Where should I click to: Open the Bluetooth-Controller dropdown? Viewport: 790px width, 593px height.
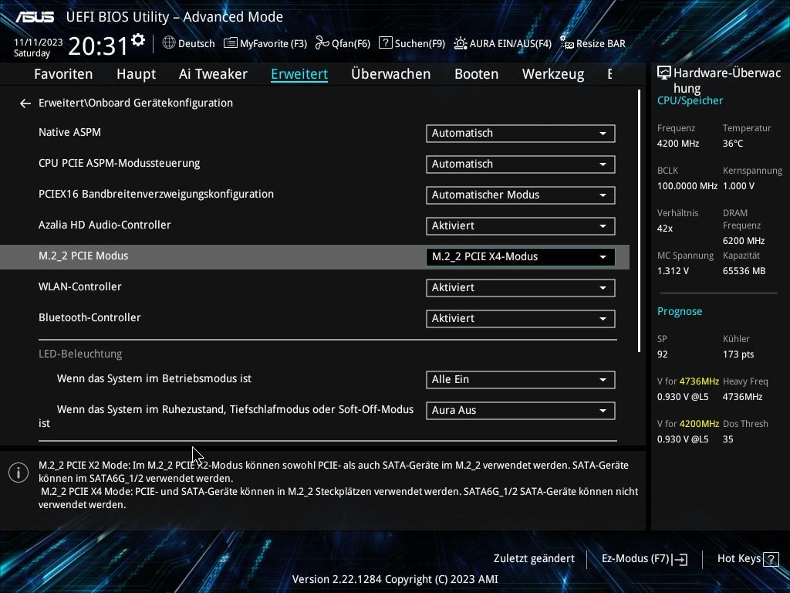point(521,318)
